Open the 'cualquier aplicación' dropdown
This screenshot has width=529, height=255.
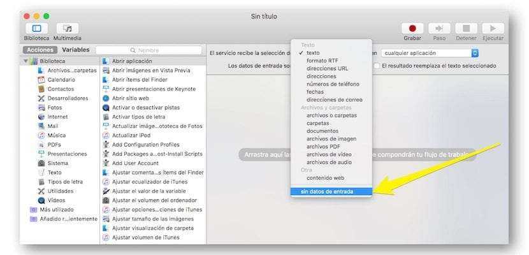point(421,53)
